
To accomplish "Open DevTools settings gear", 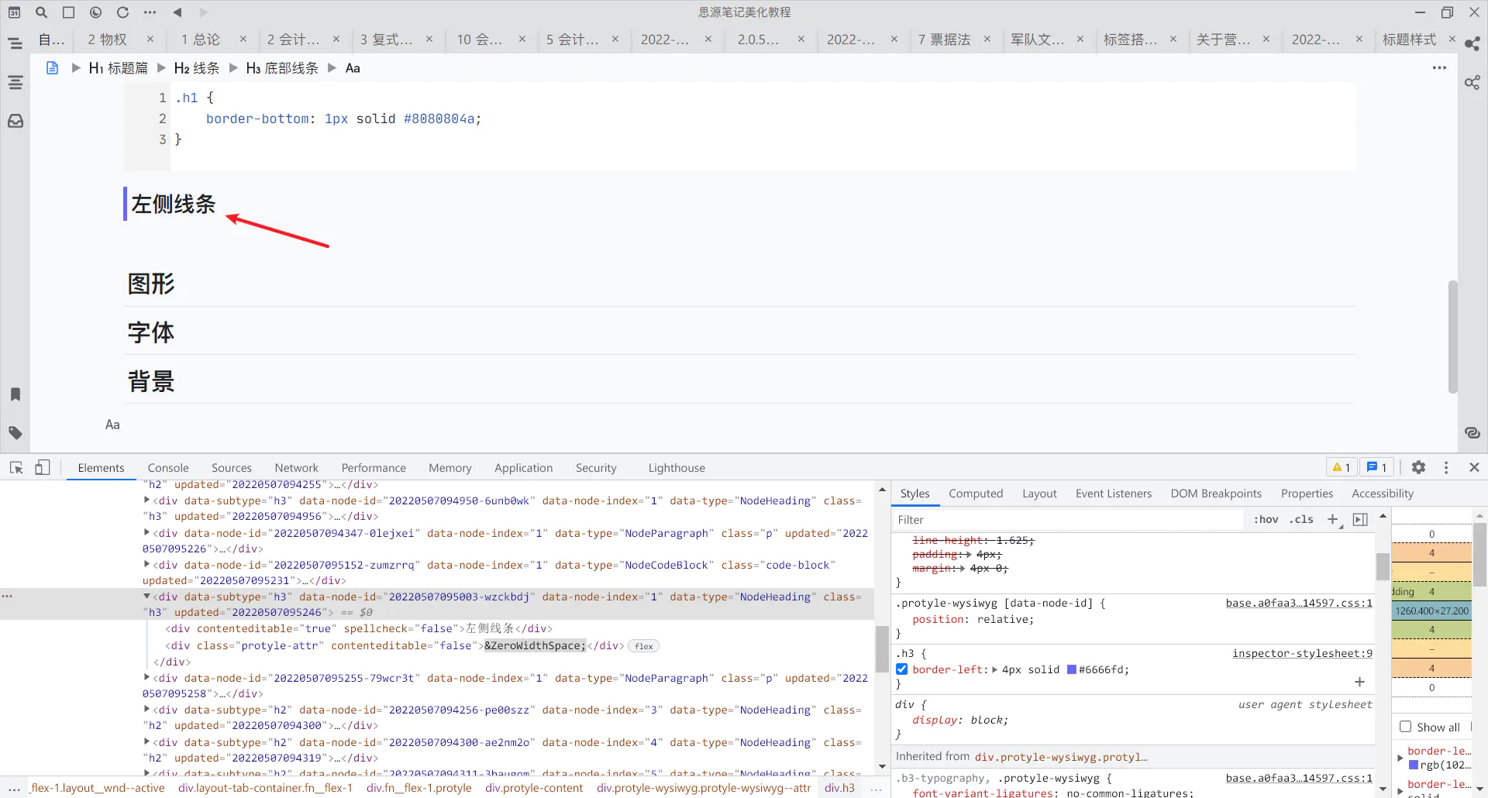I will [1418, 468].
